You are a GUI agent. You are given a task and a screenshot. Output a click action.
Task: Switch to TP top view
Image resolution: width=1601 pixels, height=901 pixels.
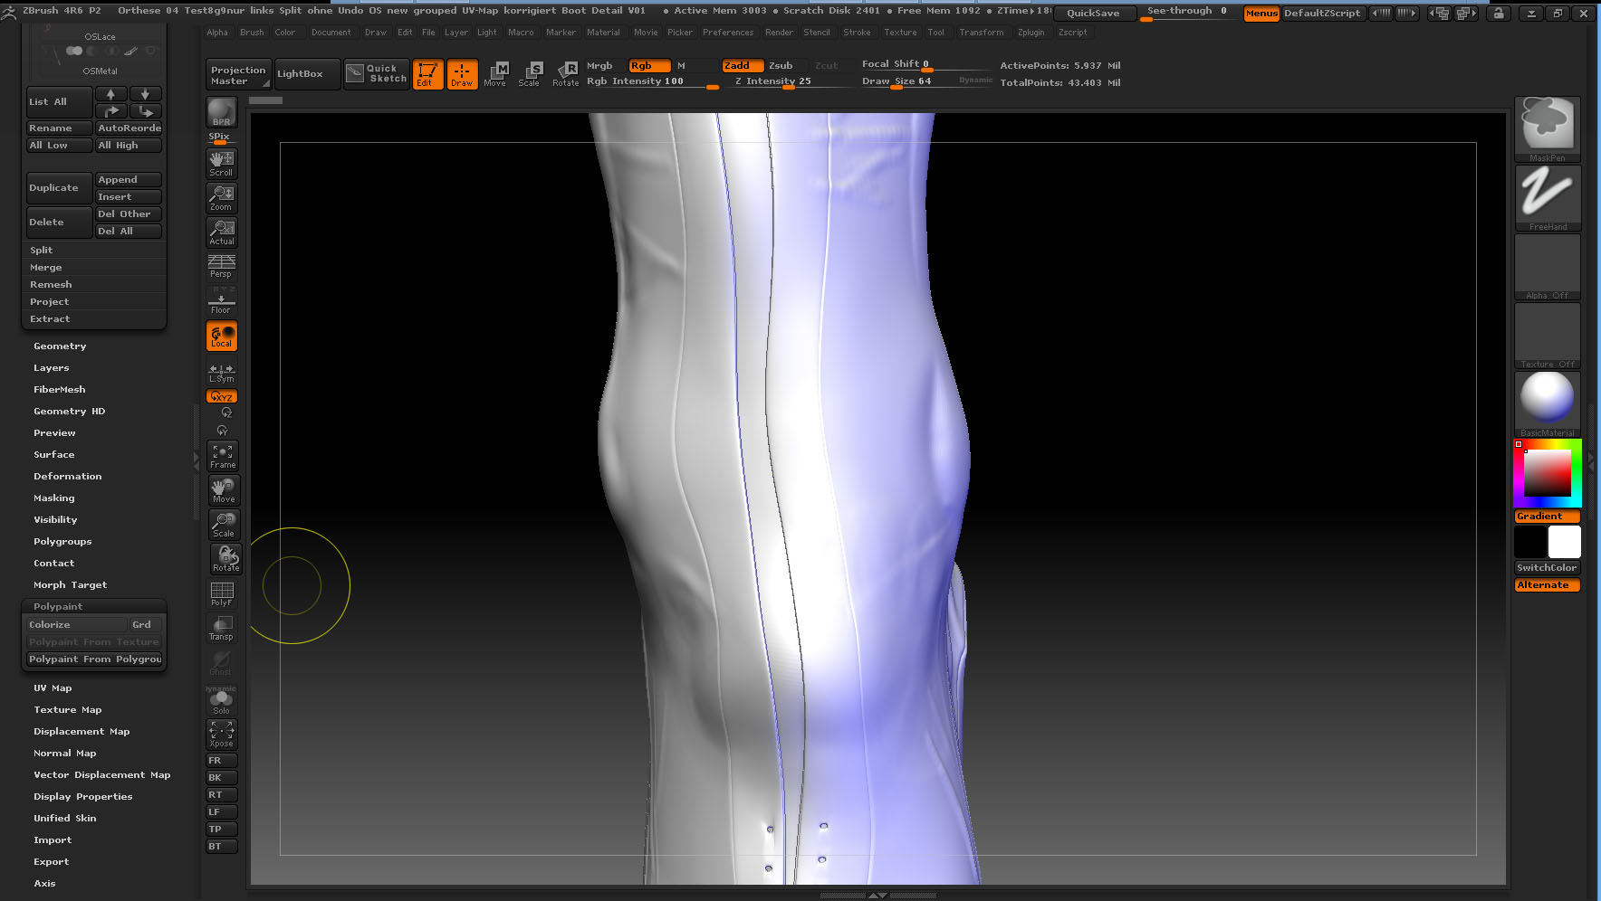click(222, 830)
